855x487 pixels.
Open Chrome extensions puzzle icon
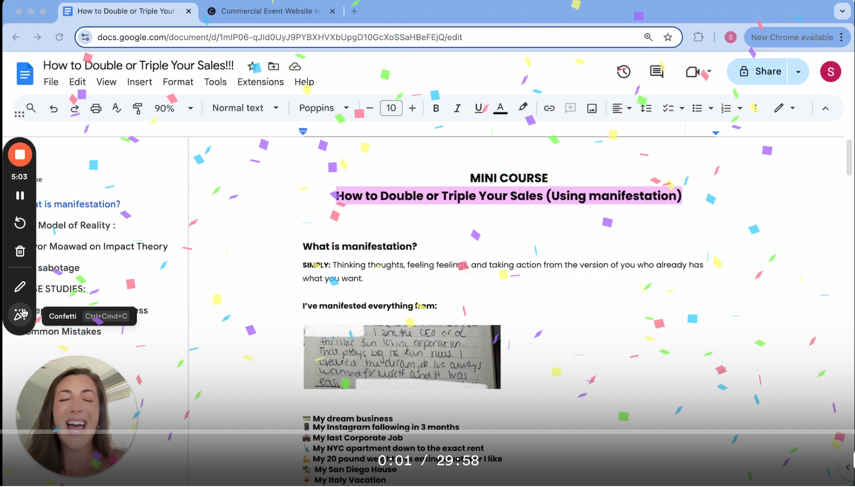tap(698, 37)
